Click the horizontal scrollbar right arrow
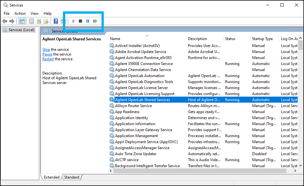 click(x=295, y=171)
